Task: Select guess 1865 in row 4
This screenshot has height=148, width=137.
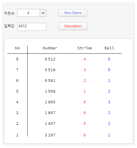Action: pos(50,102)
